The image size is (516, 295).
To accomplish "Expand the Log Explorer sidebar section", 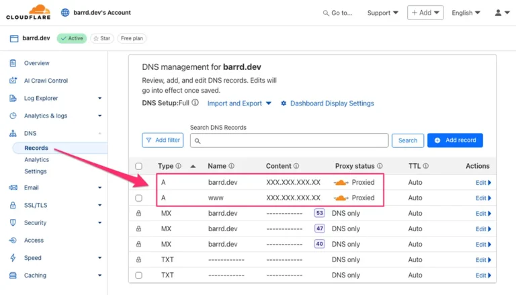I will [99, 98].
